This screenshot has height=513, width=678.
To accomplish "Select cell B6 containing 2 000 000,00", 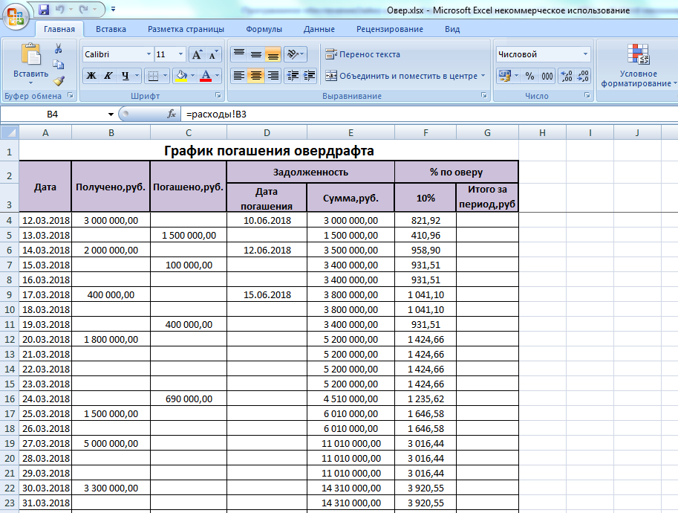I will coord(111,250).
